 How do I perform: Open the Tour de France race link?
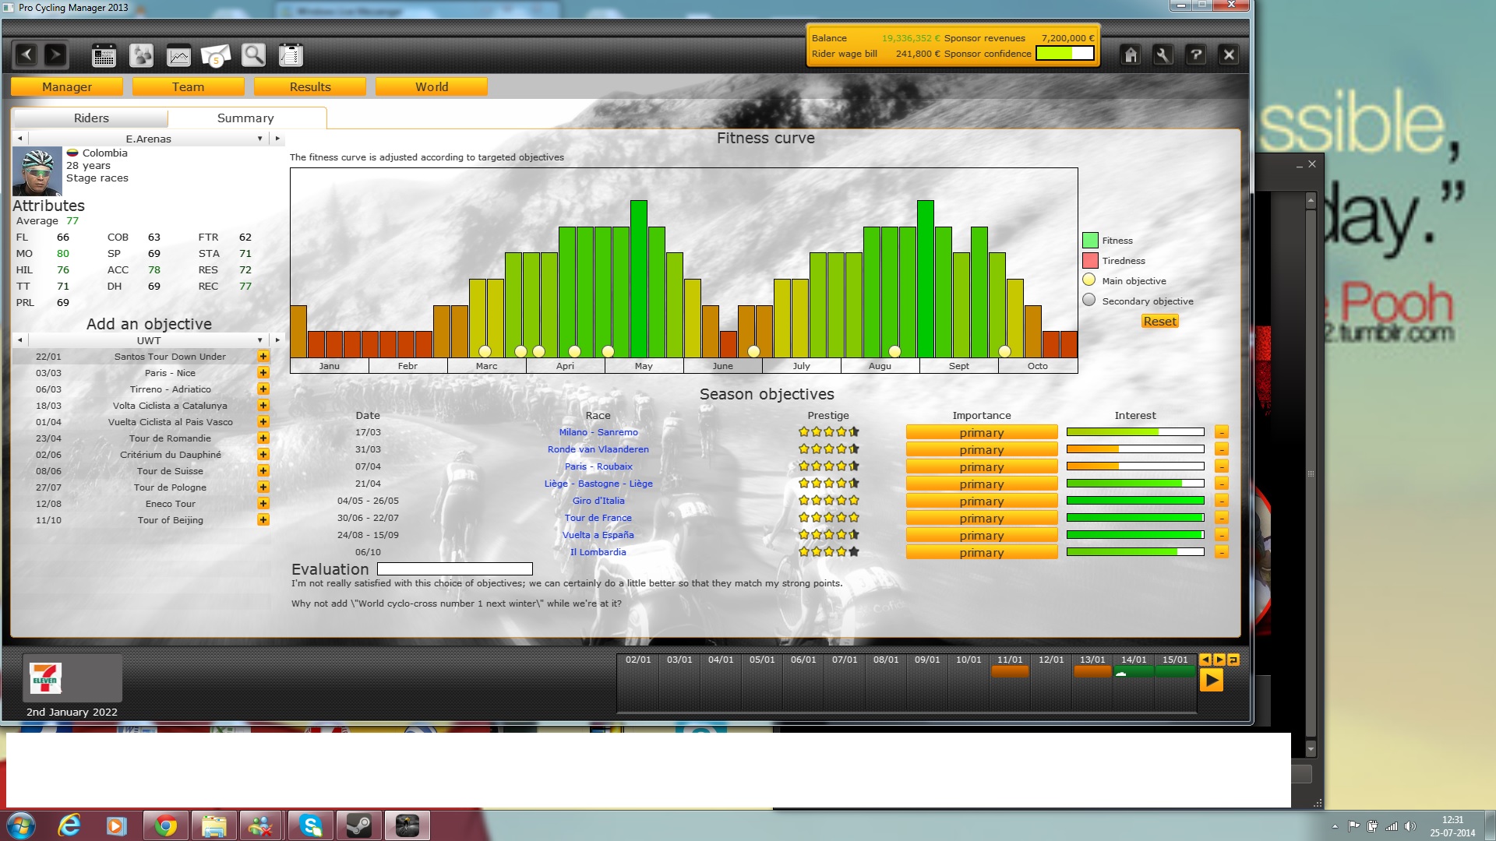(598, 518)
